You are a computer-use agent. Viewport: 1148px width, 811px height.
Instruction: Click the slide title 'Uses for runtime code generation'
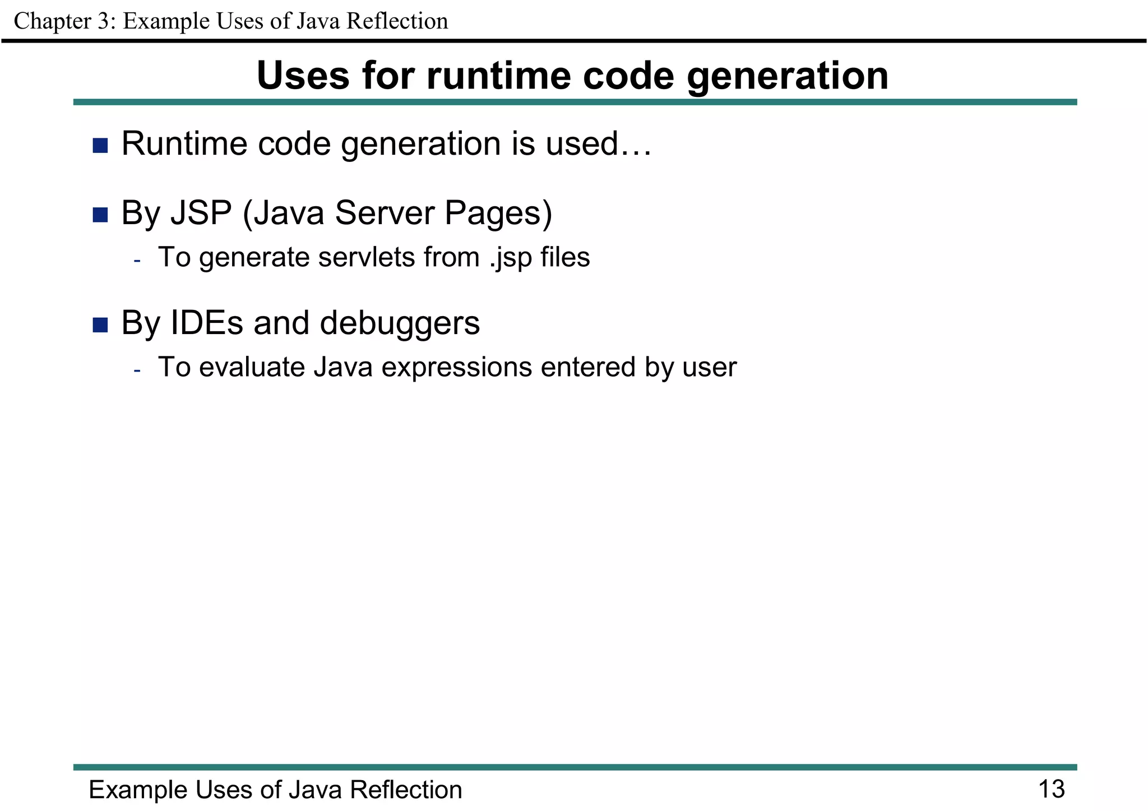pyautogui.click(x=572, y=76)
